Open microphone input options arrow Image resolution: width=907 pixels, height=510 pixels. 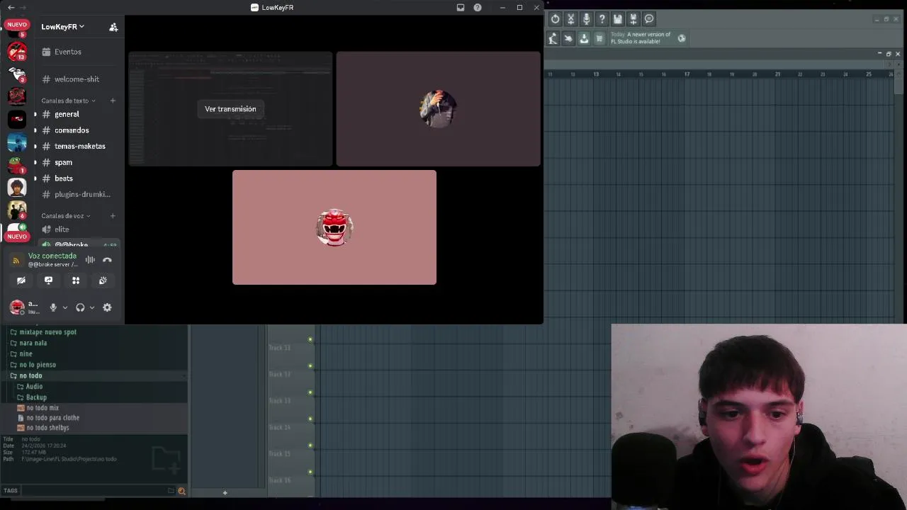click(64, 307)
